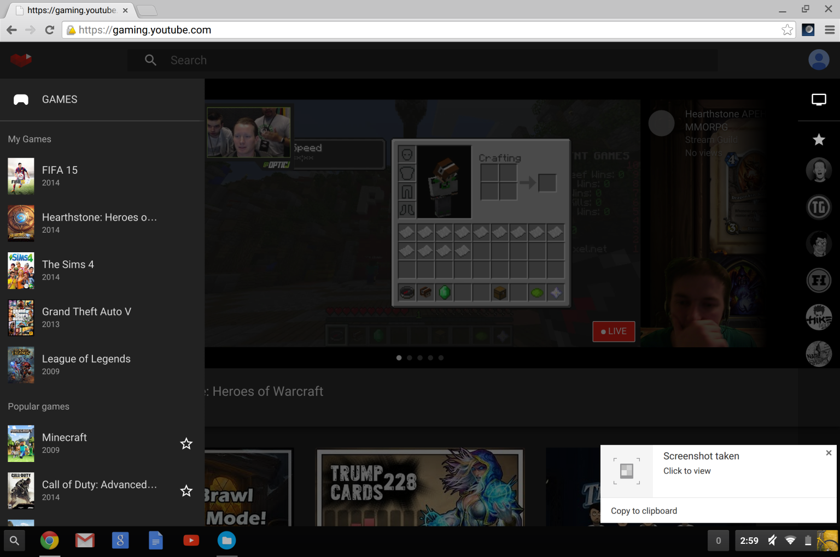Open the system tray clock panel
This screenshot has height=557, width=840.
[749, 540]
